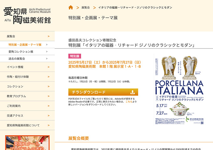Viewport: 213px width, 150px height.
Task: Open the コレクション menu item
Action: pos(27,87)
